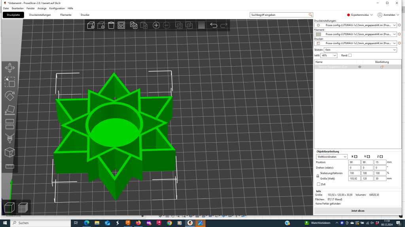This screenshot has width=405, height=227.
Task: Expand the Weltkoordinaten dropdown
Action: pos(331,156)
